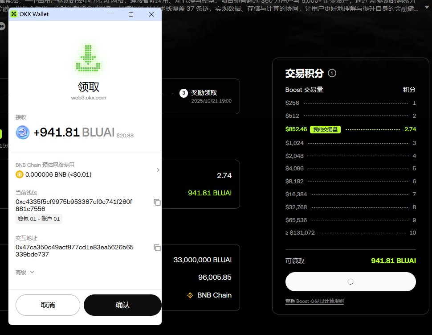Click the $1,024 volume row

pyautogui.click(x=350, y=143)
